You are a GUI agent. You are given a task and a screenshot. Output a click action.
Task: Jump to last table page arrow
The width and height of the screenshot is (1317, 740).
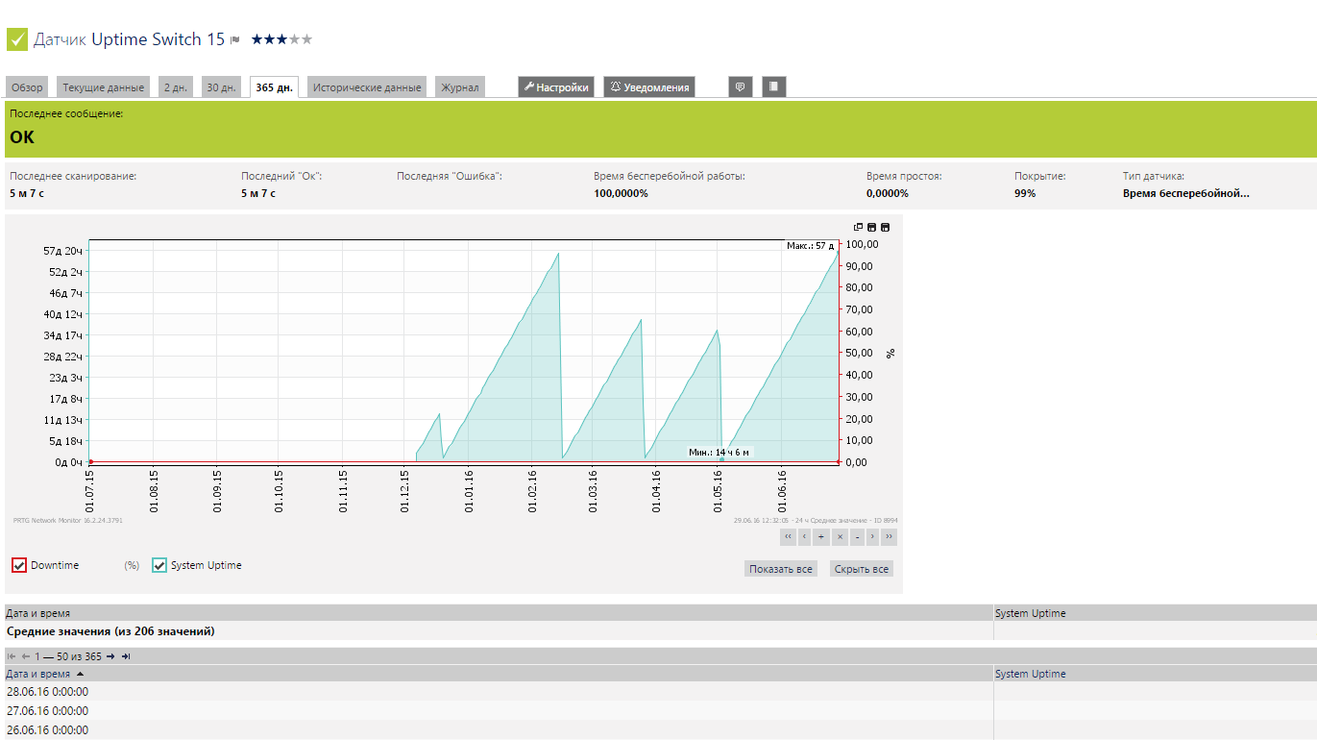coord(125,656)
